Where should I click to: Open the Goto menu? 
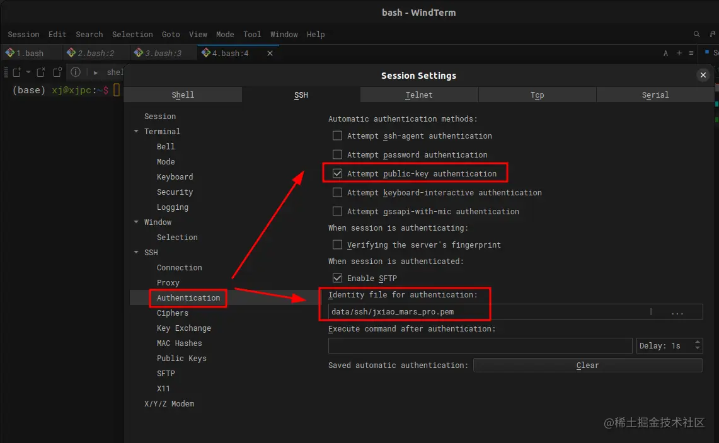[171, 35]
